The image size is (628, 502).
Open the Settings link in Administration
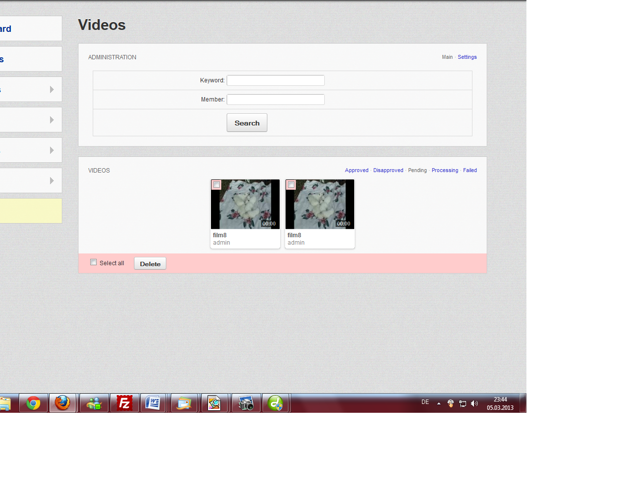[x=467, y=57]
